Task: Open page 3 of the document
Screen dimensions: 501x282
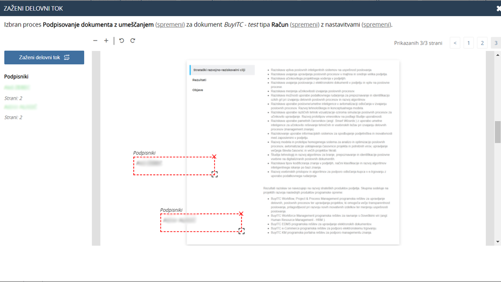Action: pyautogui.click(x=496, y=43)
